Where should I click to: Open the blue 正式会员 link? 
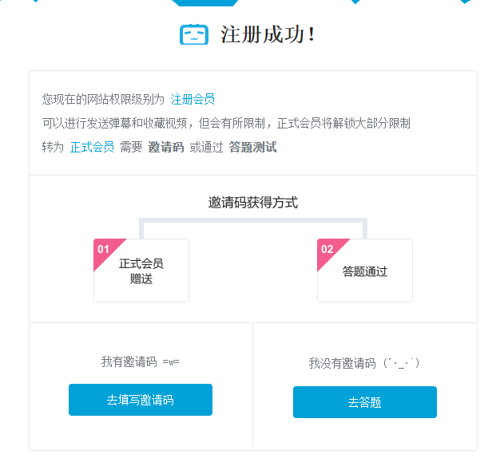point(92,148)
